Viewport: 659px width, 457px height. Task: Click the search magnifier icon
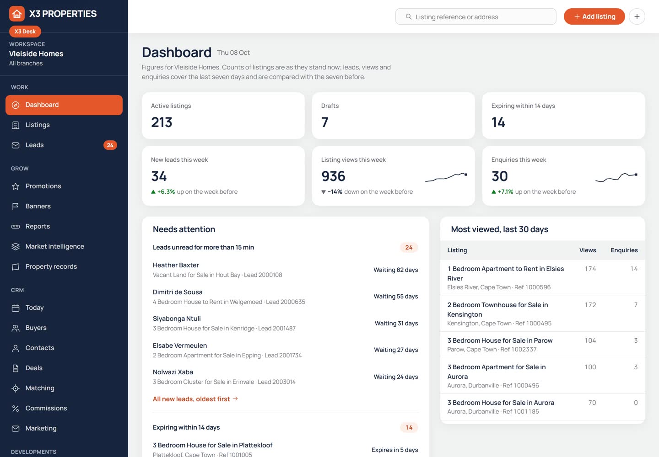[x=409, y=16]
